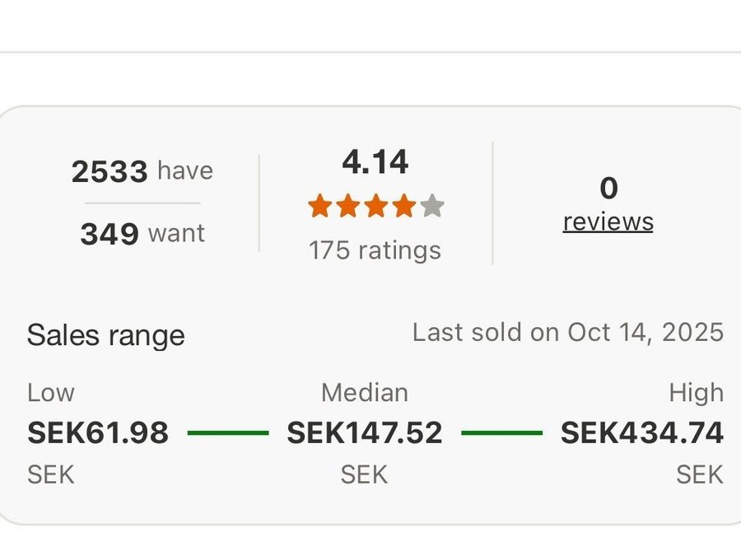Click the green line between median and high
741x556 pixels.
pos(501,432)
